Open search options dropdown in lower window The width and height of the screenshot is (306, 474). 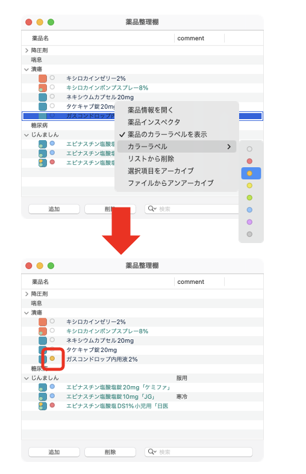(x=155, y=452)
